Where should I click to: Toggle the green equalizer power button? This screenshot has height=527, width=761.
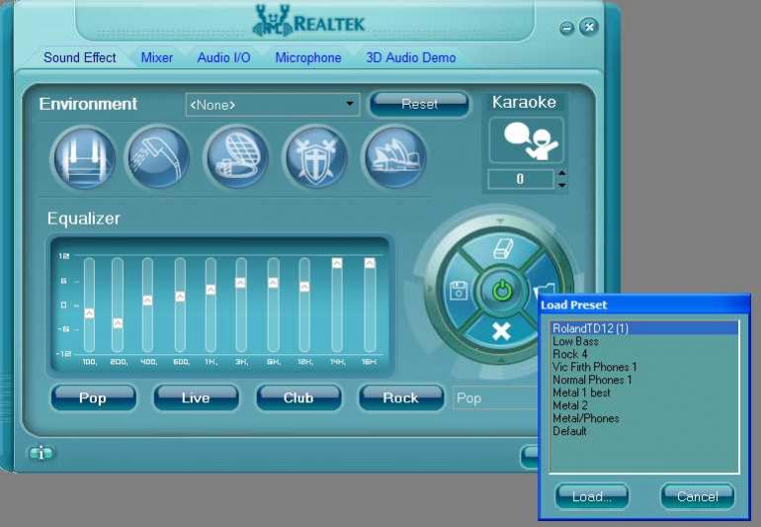click(x=502, y=292)
